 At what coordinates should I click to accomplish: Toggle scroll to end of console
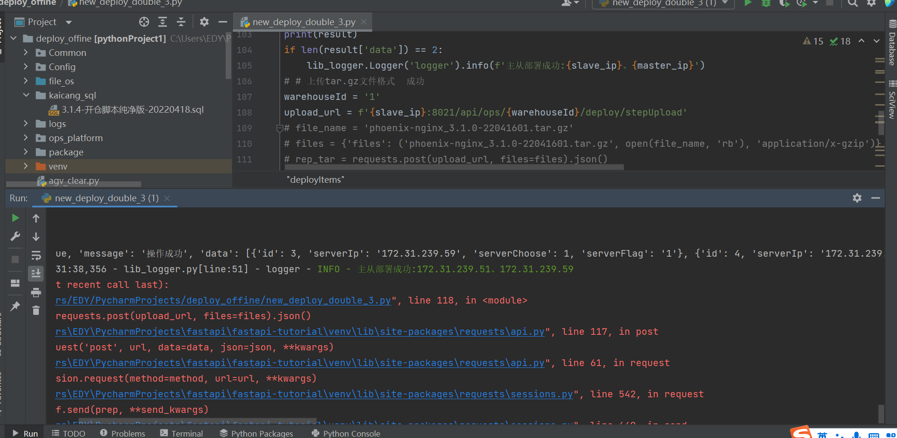click(x=36, y=273)
